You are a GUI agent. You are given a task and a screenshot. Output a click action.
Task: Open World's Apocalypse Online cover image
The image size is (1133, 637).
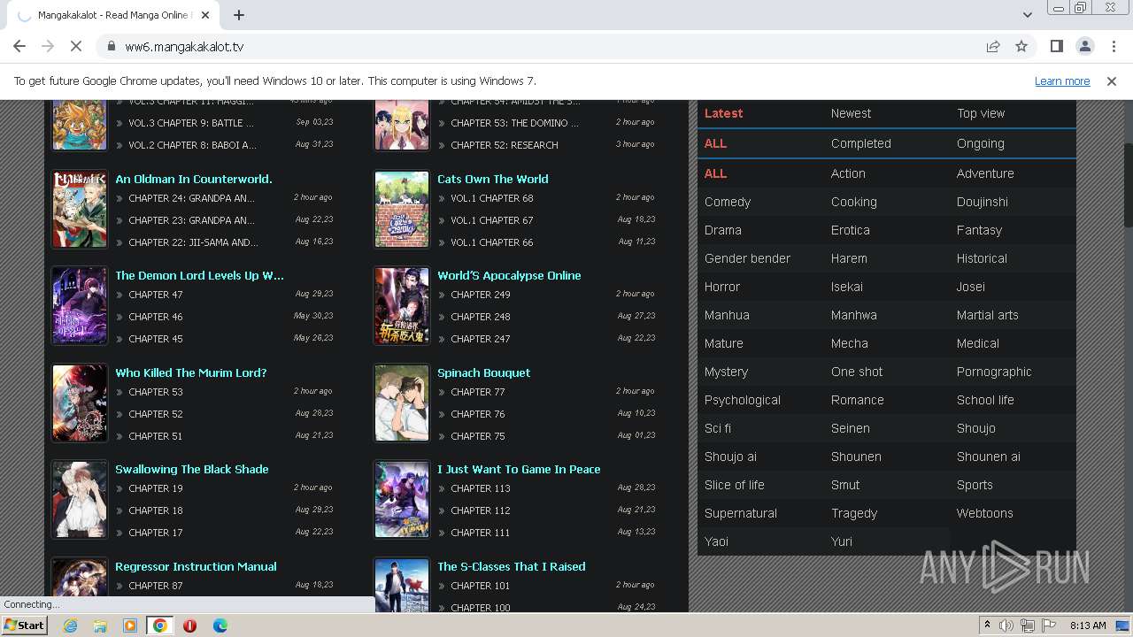click(x=402, y=306)
